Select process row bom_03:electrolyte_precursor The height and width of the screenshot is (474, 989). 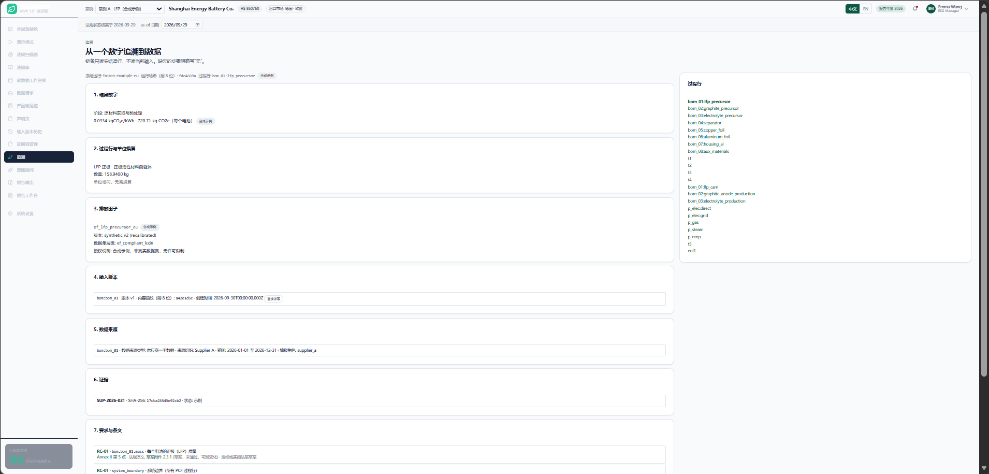(715, 116)
